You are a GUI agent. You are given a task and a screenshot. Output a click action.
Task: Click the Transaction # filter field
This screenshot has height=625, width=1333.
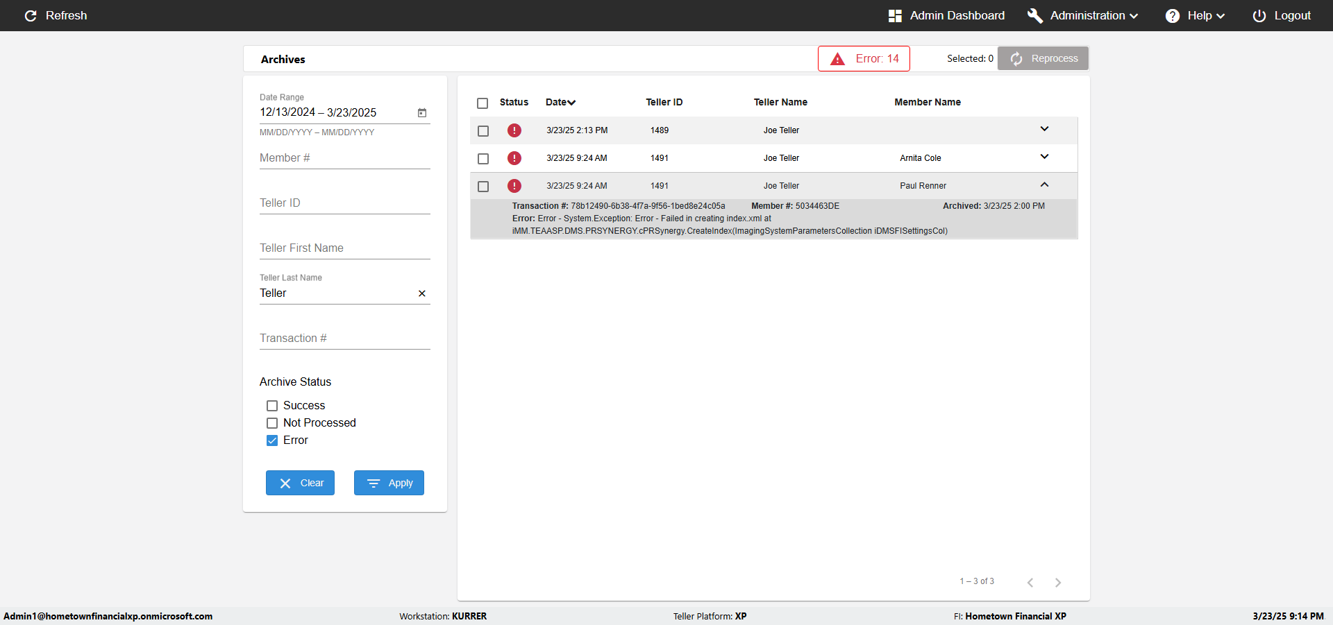coord(345,339)
